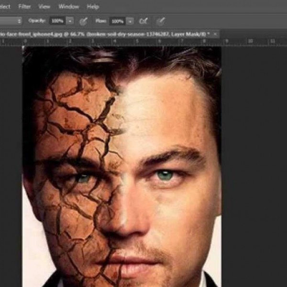Open the Filter menu
This screenshot has height=287, width=287.
click(x=24, y=7)
